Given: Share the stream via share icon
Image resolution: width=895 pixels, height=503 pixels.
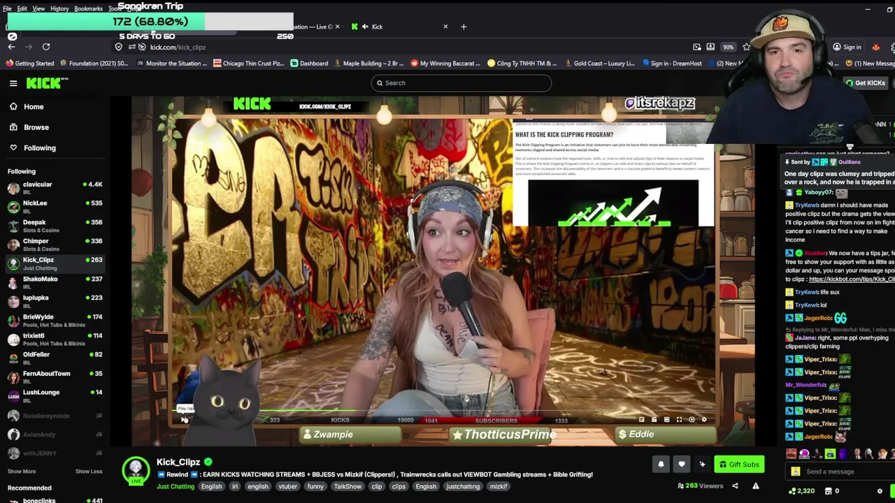Looking at the screenshot, I should (735, 486).
